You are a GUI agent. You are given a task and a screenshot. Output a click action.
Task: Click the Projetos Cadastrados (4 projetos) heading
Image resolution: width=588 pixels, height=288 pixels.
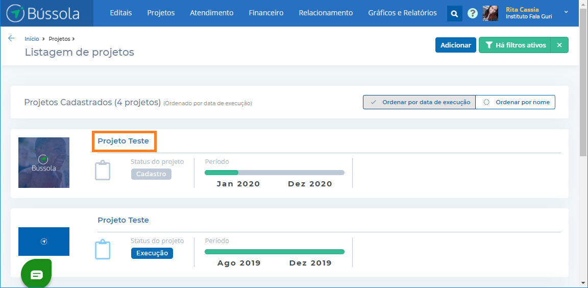pyautogui.click(x=92, y=102)
